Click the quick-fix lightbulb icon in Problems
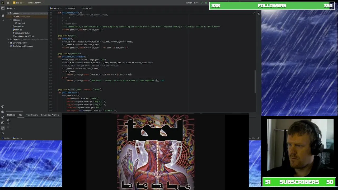 click(x=8, y=123)
